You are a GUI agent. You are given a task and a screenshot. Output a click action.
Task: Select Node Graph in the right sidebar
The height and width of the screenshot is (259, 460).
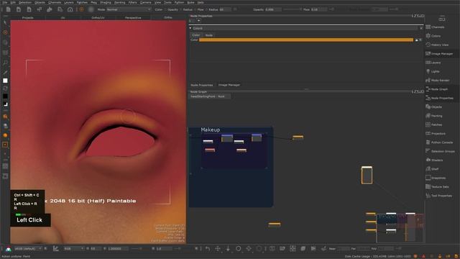436,89
